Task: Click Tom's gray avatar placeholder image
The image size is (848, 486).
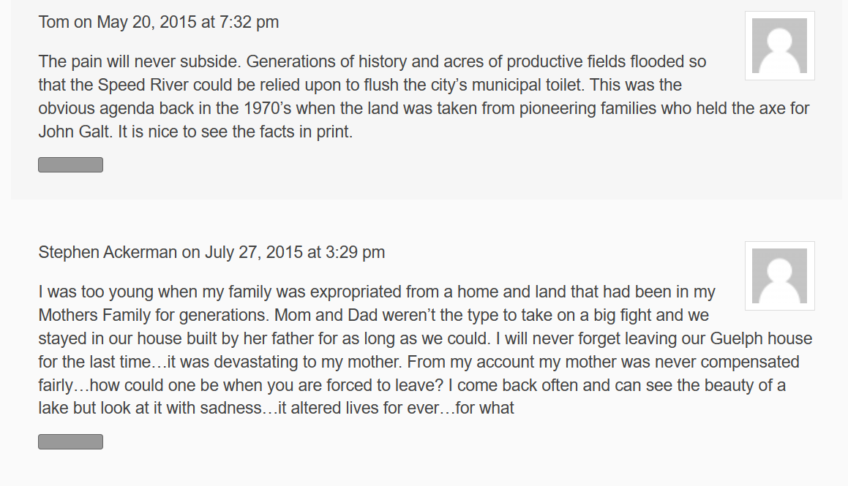Action: tap(779, 45)
